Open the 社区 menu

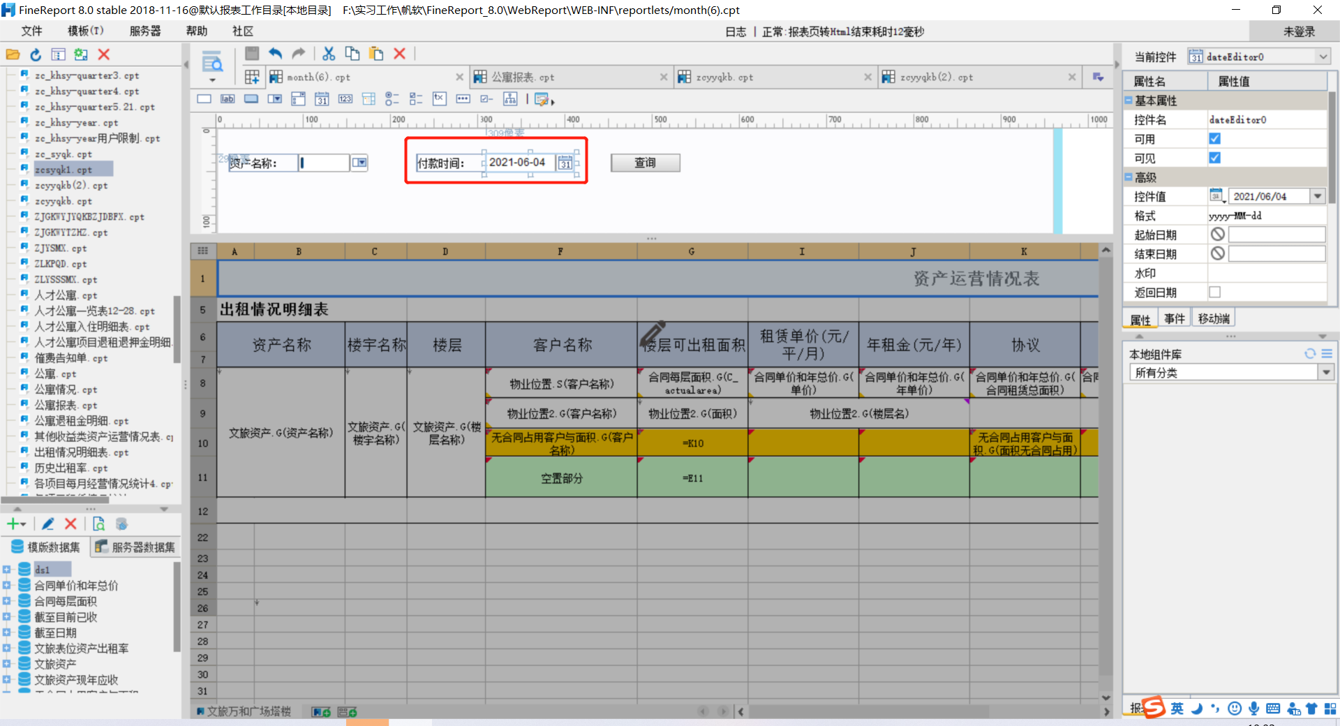tap(243, 31)
